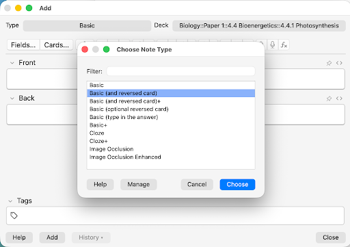Collapse the Back field section

(x=12, y=99)
